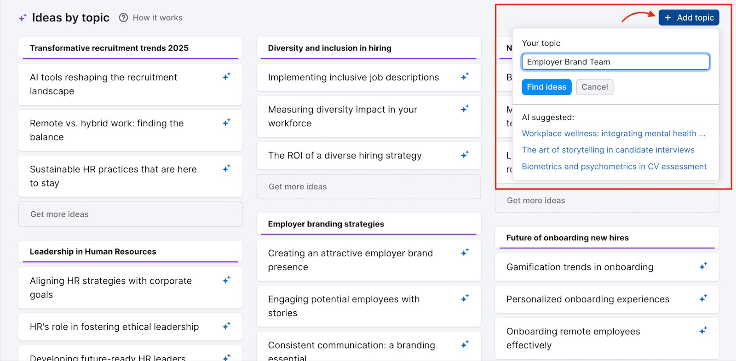Viewport: 736px width, 361px height.
Task: Pick Biometrics and psychometrics in CV assessment
Action: click(x=614, y=167)
